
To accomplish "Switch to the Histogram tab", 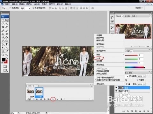I will 127,16.
